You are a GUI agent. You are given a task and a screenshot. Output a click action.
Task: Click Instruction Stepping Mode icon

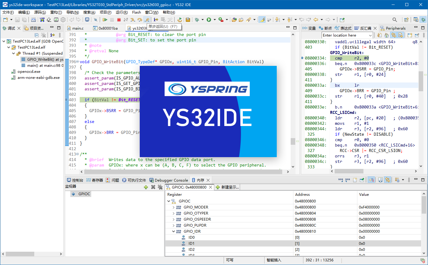point(156,20)
